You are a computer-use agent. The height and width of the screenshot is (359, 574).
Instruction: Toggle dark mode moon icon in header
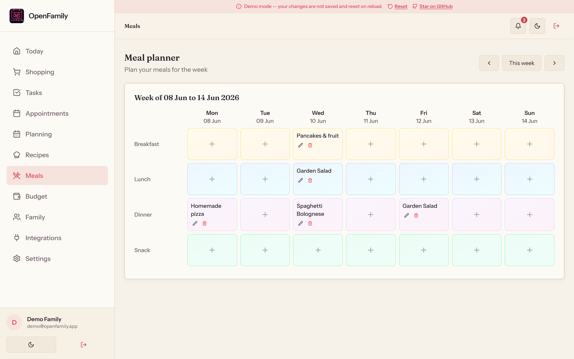click(537, 26)
